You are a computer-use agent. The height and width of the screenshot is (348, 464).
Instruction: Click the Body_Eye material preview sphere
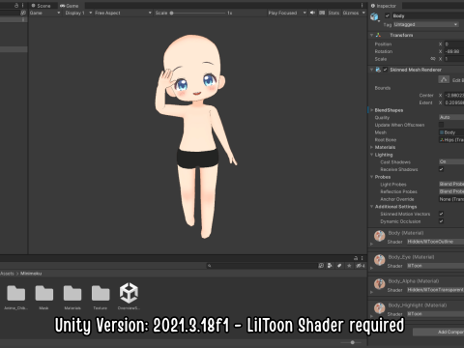click(380, 260)
